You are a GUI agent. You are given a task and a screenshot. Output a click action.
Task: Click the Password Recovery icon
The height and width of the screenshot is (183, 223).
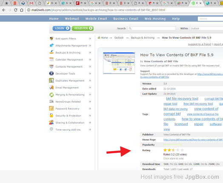click(x=51, y=109)
